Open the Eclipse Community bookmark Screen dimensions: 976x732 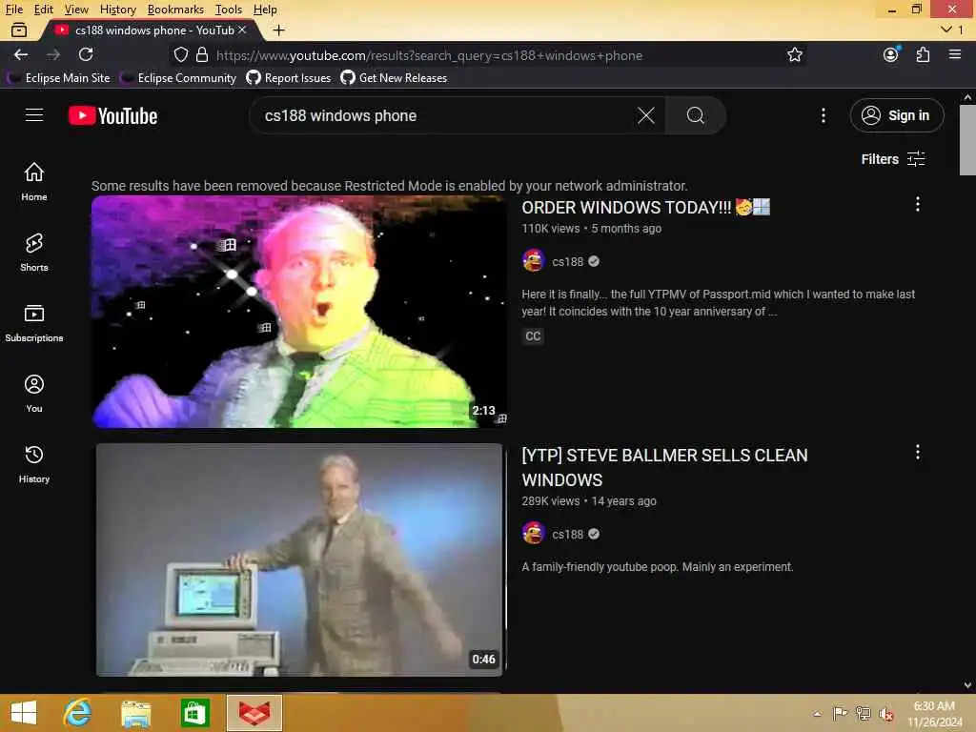tap(179, 78)
